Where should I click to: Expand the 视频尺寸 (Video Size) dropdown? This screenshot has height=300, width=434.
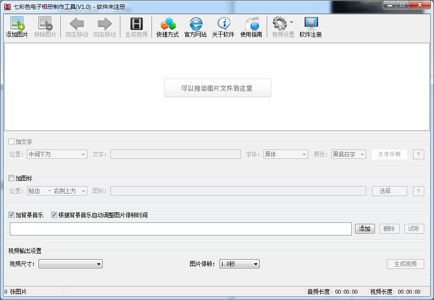click(x=71, y=264)
